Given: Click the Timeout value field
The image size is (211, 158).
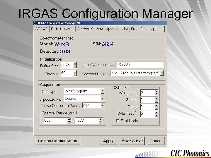Looking at the screenshot, I should (67, 73).
